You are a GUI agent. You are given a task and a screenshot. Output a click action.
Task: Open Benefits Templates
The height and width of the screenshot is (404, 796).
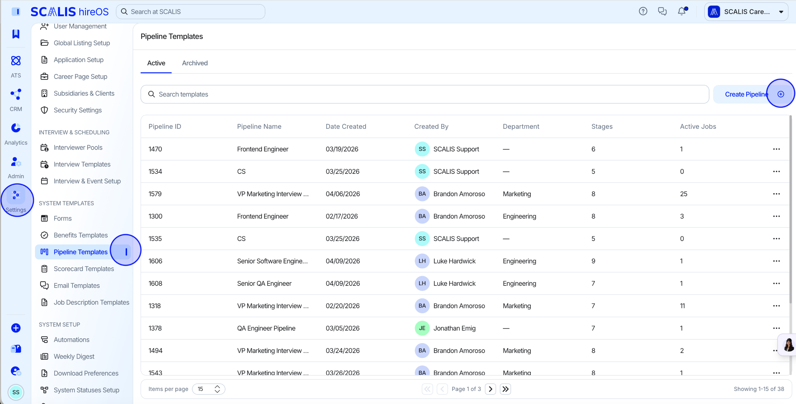[x=81, y=235]
